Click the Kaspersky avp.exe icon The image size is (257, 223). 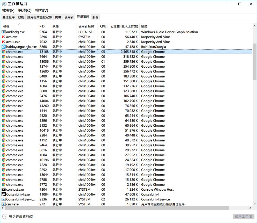click(x=4, y=37)
